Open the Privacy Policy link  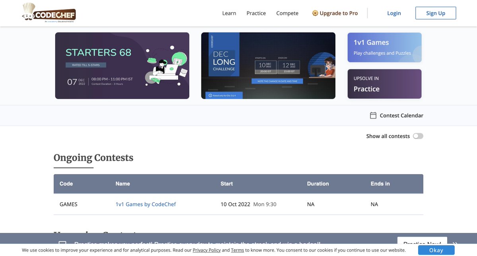[x=207, y=250]
